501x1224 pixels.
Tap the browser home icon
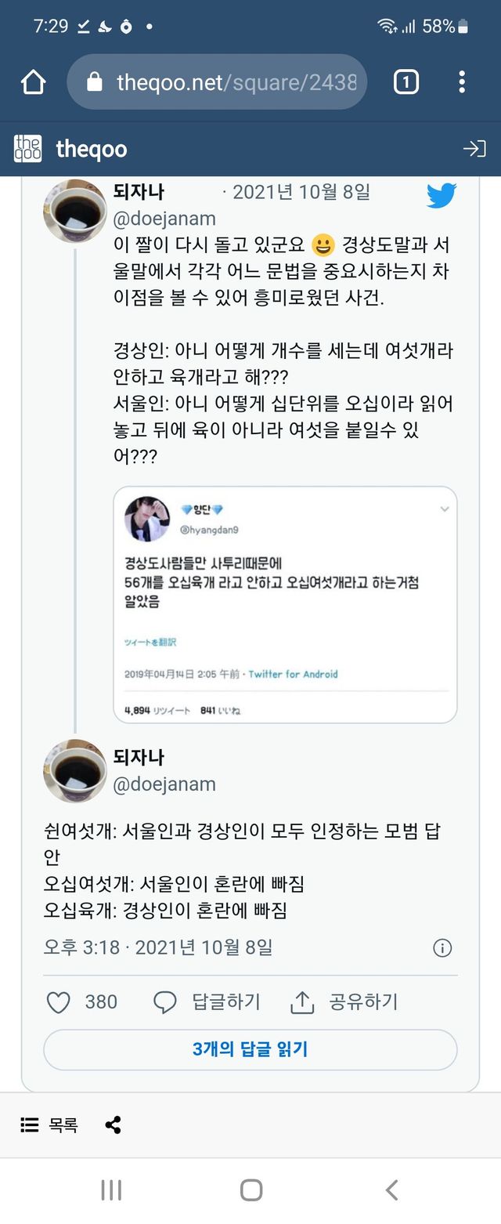pos(34,81)
